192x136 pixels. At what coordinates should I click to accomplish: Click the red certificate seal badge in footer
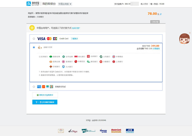61,131
